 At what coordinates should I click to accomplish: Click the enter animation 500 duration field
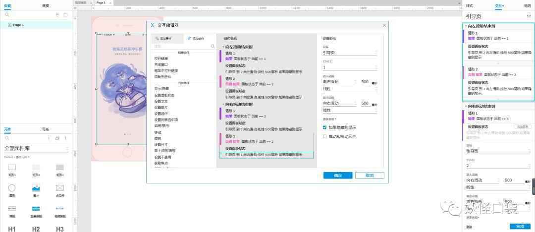[x=365, y=82]
